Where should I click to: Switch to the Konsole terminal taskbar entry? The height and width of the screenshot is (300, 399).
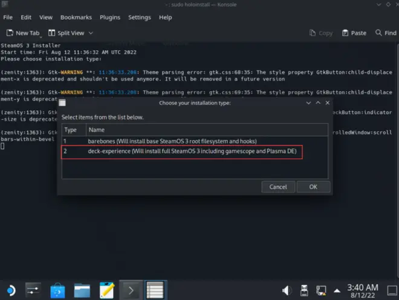point(131,290)
